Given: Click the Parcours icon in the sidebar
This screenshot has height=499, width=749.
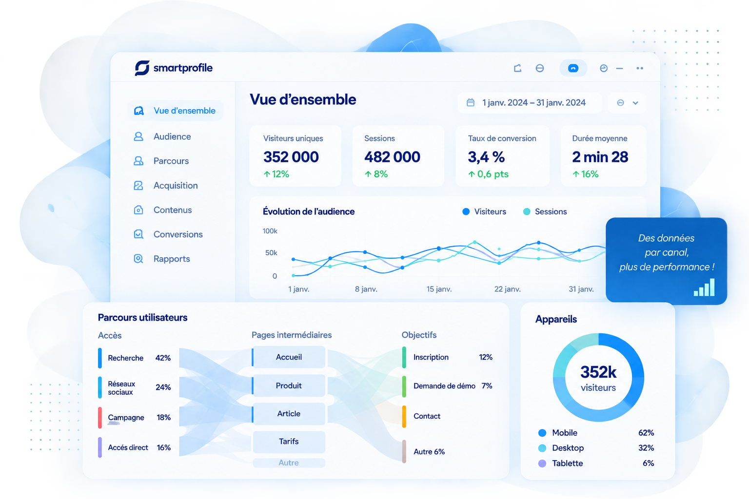Looking at the screenshot, I should pyautogui.click(x=138, y=161).
